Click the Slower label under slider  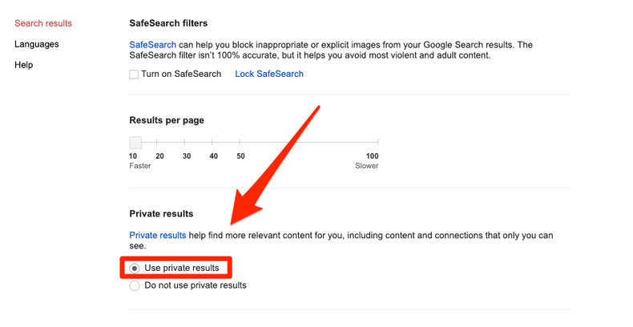367,166
